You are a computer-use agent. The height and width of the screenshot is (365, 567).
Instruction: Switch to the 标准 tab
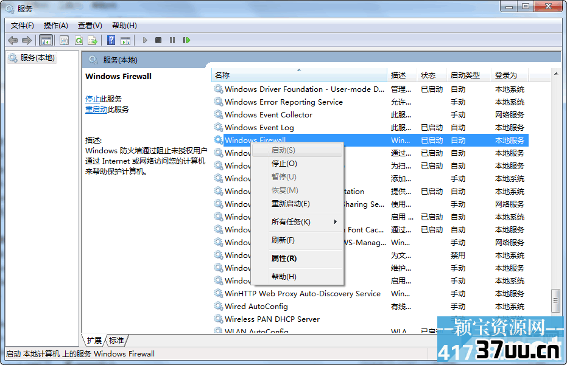116,341
